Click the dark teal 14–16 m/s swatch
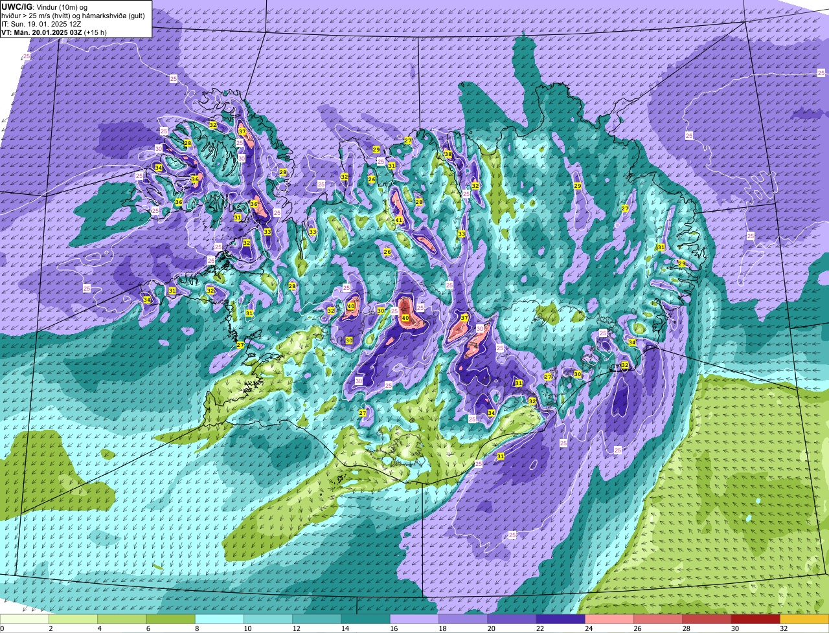829x633 pixels. pos(365,619)
